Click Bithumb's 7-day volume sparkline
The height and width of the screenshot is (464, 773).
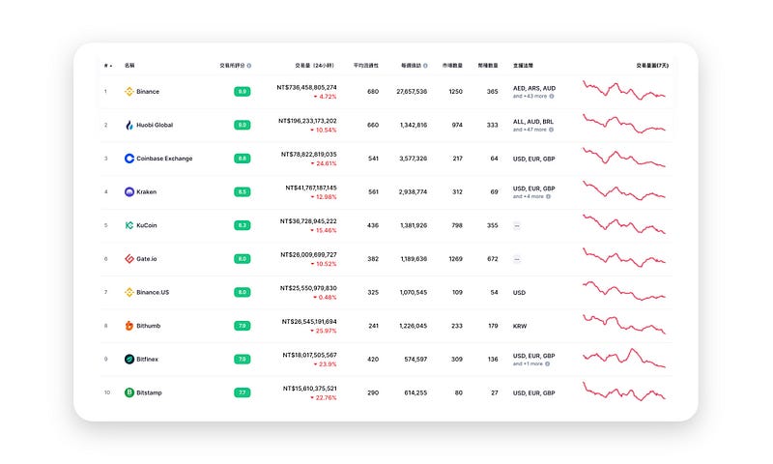tap(624, 324)
